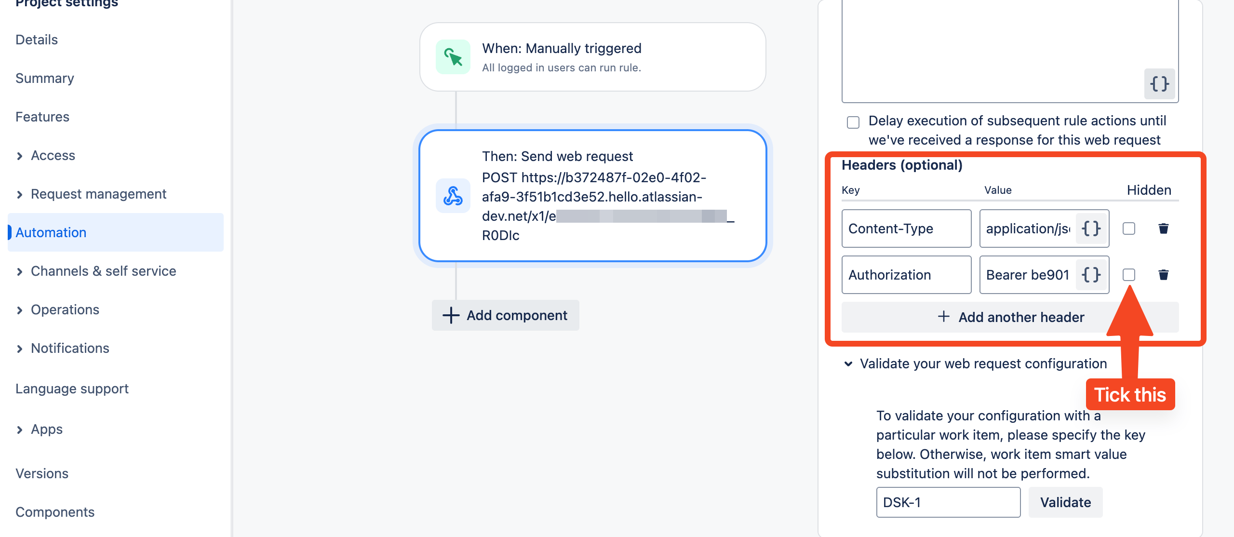Click the Content-Type key field

pos(906,228)
